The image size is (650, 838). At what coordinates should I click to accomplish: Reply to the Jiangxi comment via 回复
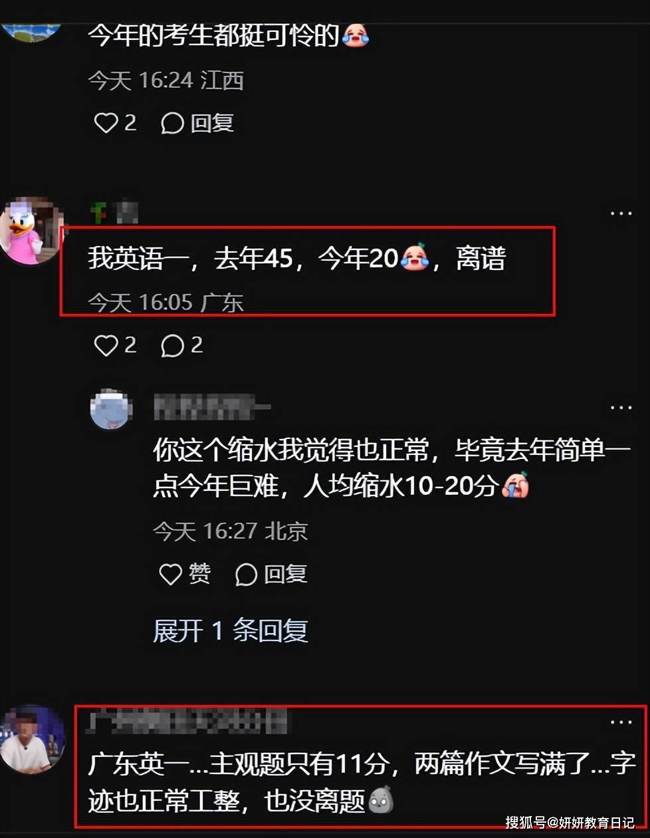pos(197,122)
